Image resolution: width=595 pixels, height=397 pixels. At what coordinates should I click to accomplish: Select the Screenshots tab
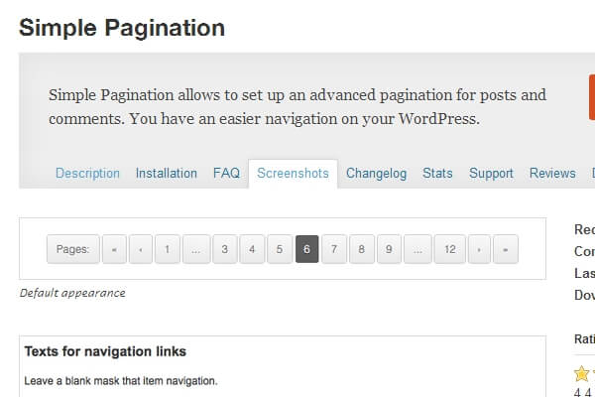[x=293, y=173]
